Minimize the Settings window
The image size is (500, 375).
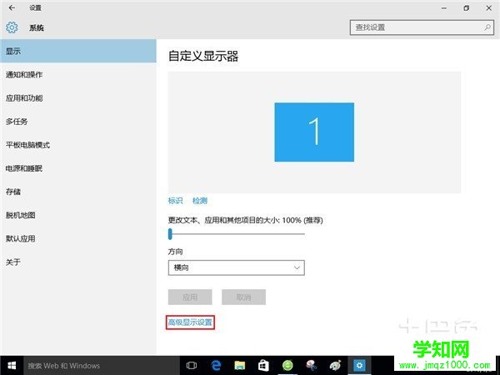pyautogui.click(x=444, y=8)
